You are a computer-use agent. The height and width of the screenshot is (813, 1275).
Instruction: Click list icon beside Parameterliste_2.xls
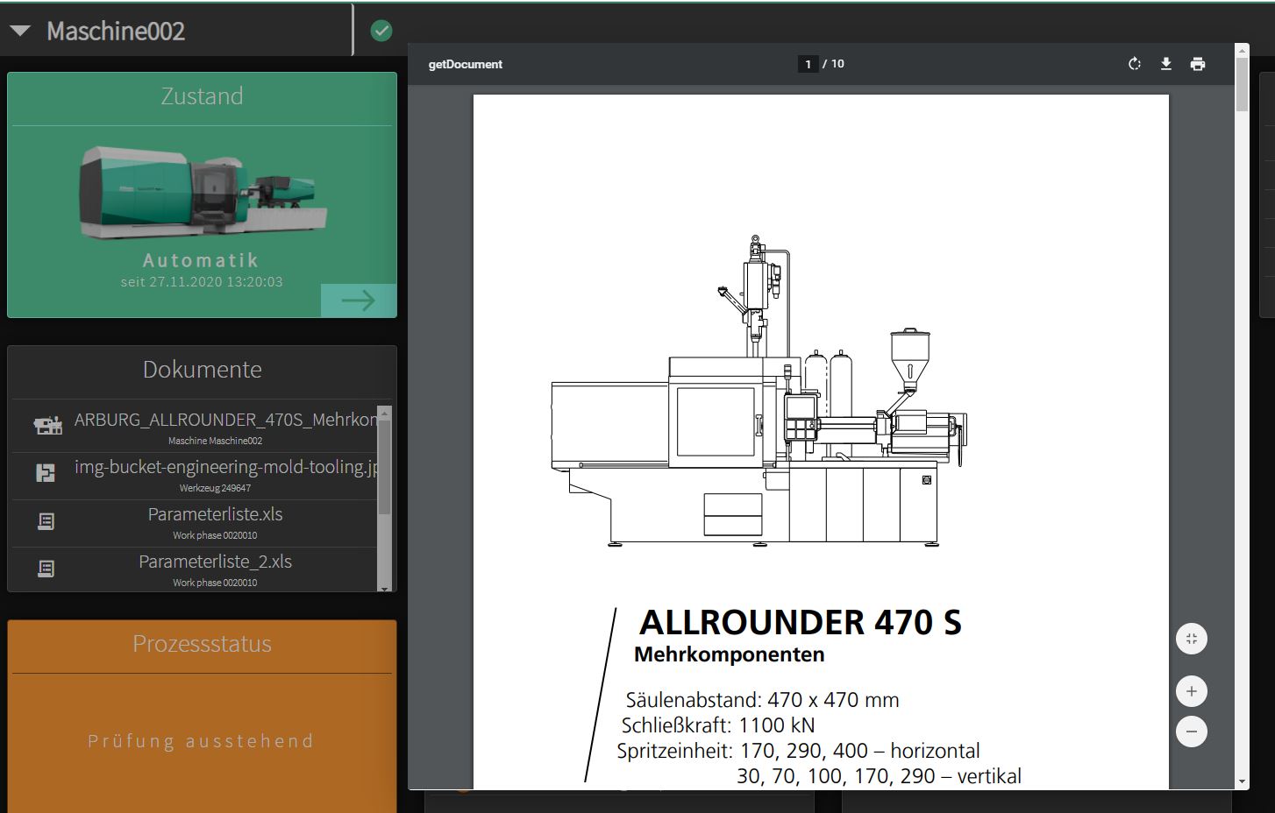tap(46, 569)
